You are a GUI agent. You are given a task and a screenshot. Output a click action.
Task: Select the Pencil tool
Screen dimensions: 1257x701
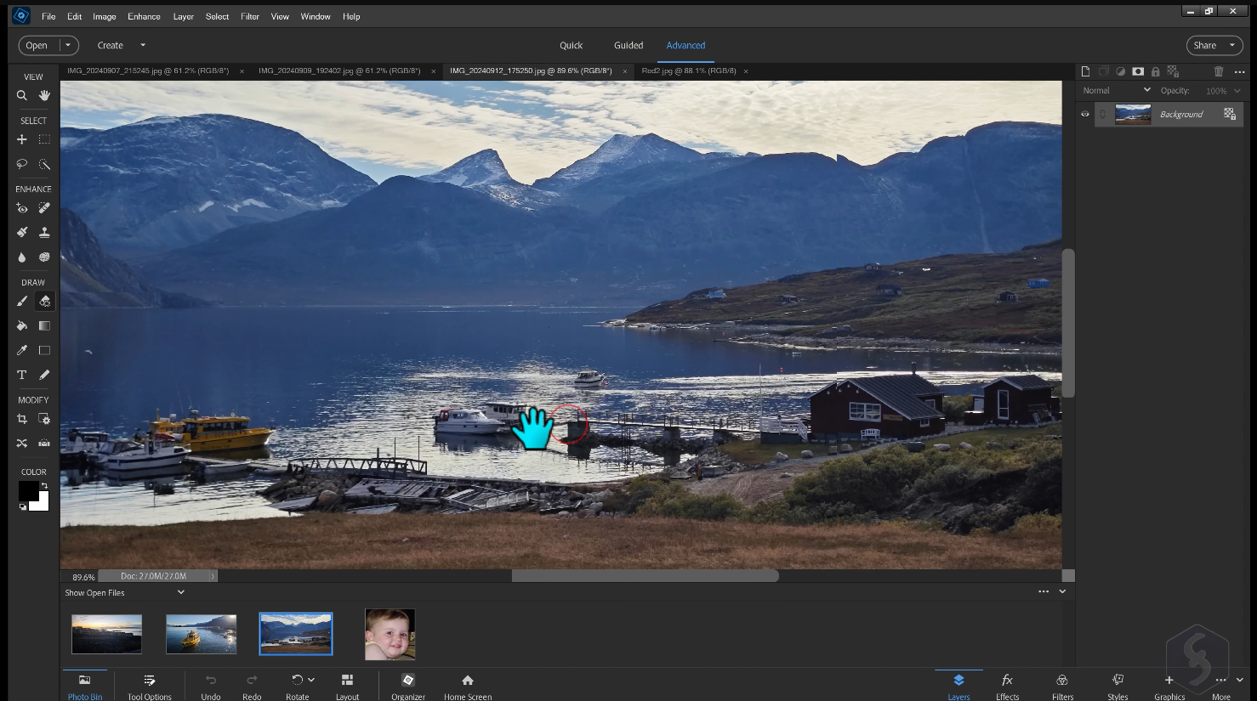coord(44,375)
